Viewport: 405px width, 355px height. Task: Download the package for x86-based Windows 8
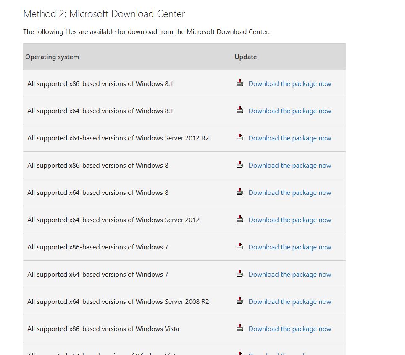[x=289, y=166]
